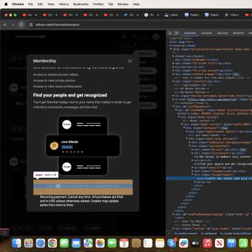The height and width of the screenshot is (252, 252).
Task: Select the 'Get access to members only content' node
Action: [x=222, y=157]
